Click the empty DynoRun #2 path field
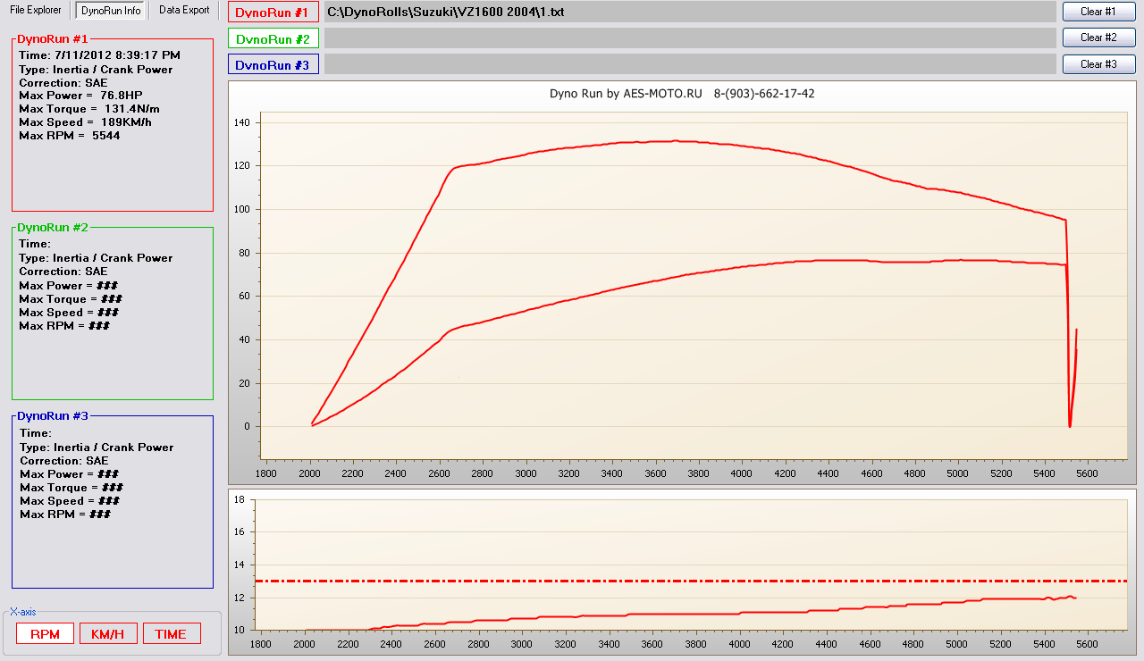The width and height of the screenshot is (1144, 661). (x=689, y=38)
